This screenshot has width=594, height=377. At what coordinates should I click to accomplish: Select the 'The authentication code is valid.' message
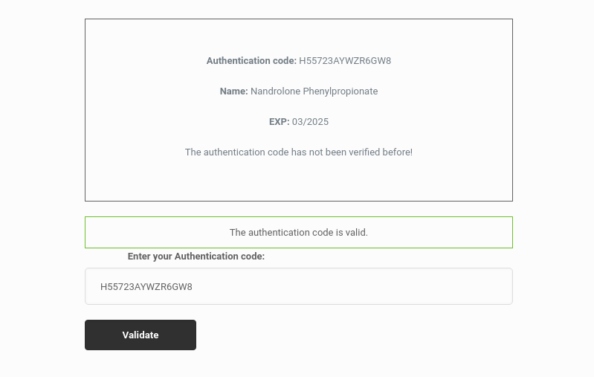coord(299,232)
